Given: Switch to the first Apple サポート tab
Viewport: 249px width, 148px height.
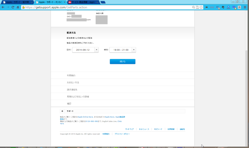Looking at the screenshot, I should (17, 2).
